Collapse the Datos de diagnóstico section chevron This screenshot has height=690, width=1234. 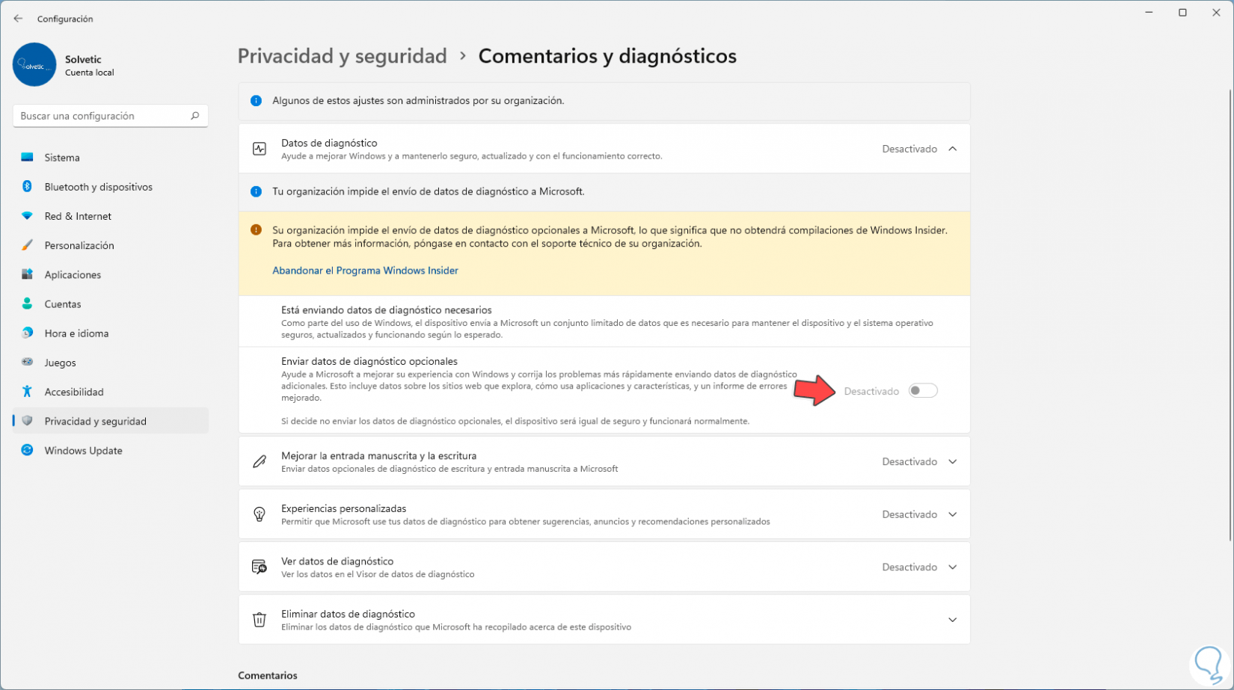[x=952, y=149]
